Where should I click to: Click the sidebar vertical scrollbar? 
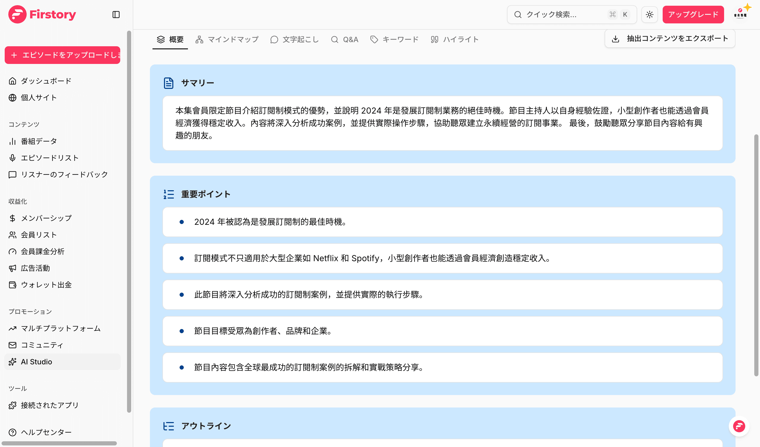coord(129,221)
